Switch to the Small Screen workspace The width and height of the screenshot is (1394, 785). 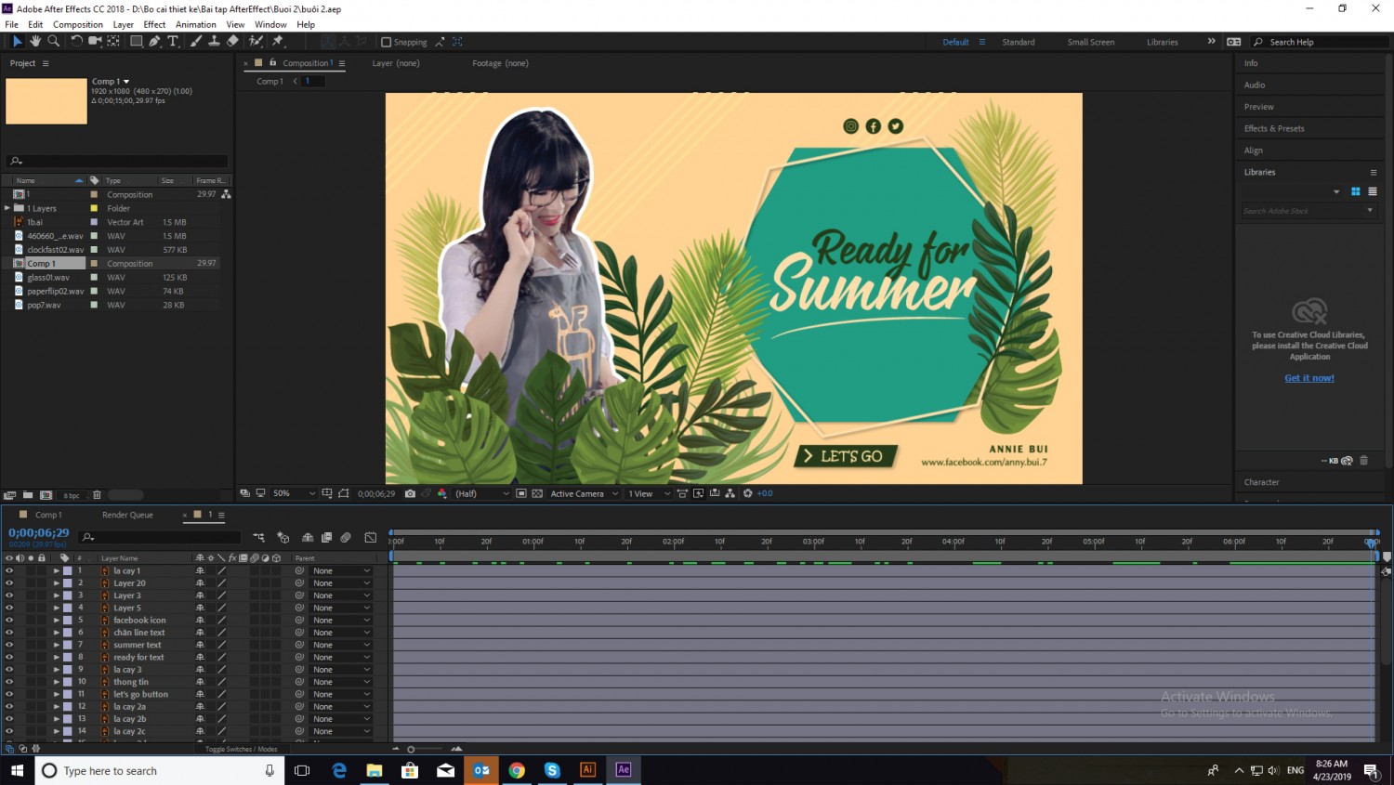1091,42
